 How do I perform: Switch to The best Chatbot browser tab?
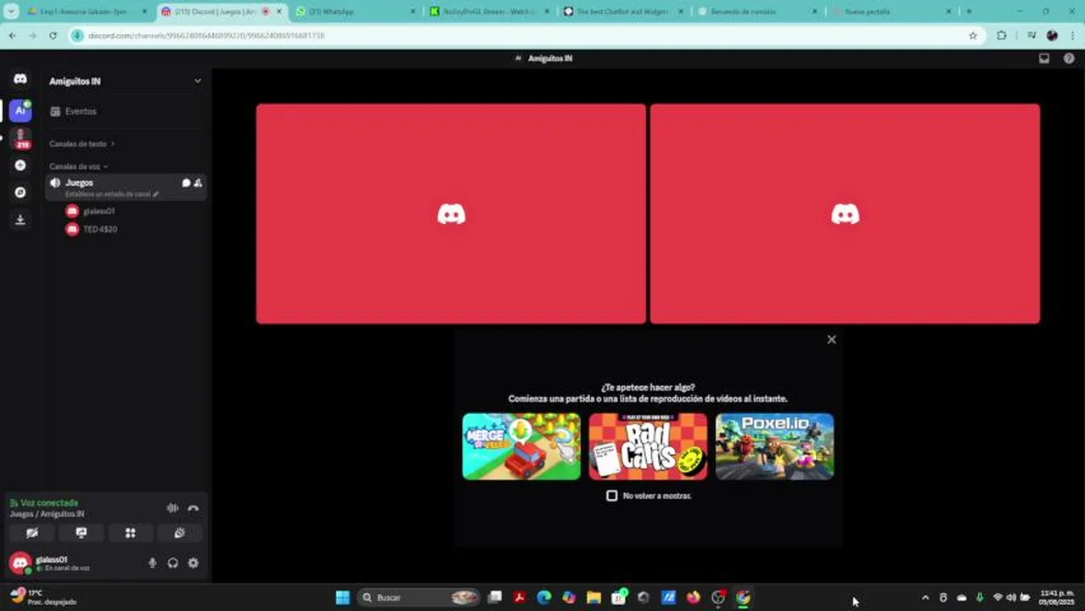click(625, 12)
